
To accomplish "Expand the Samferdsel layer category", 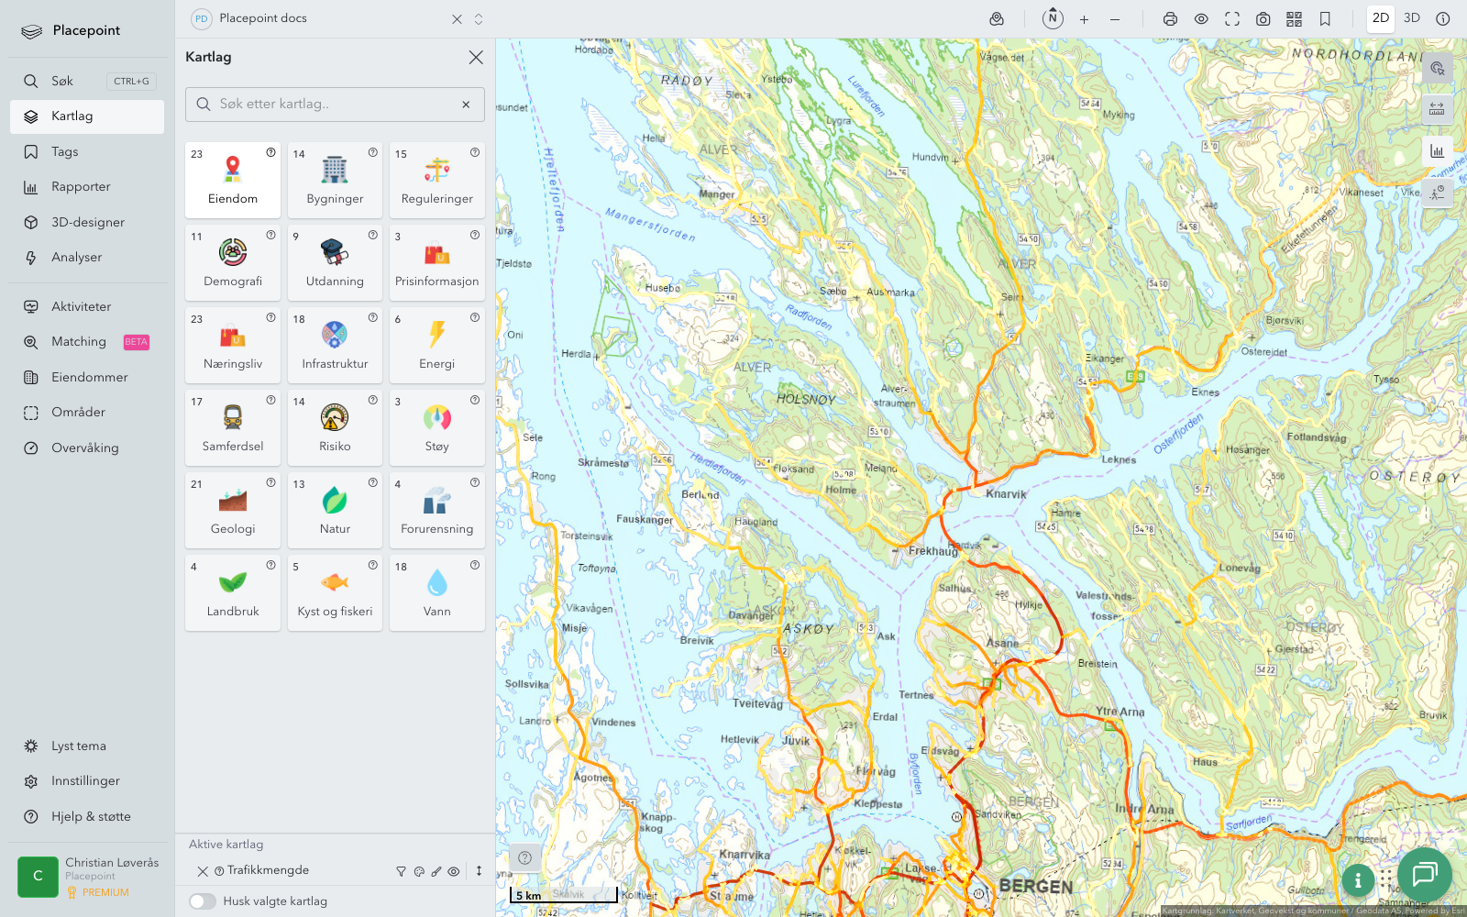I will coord(233,427).
